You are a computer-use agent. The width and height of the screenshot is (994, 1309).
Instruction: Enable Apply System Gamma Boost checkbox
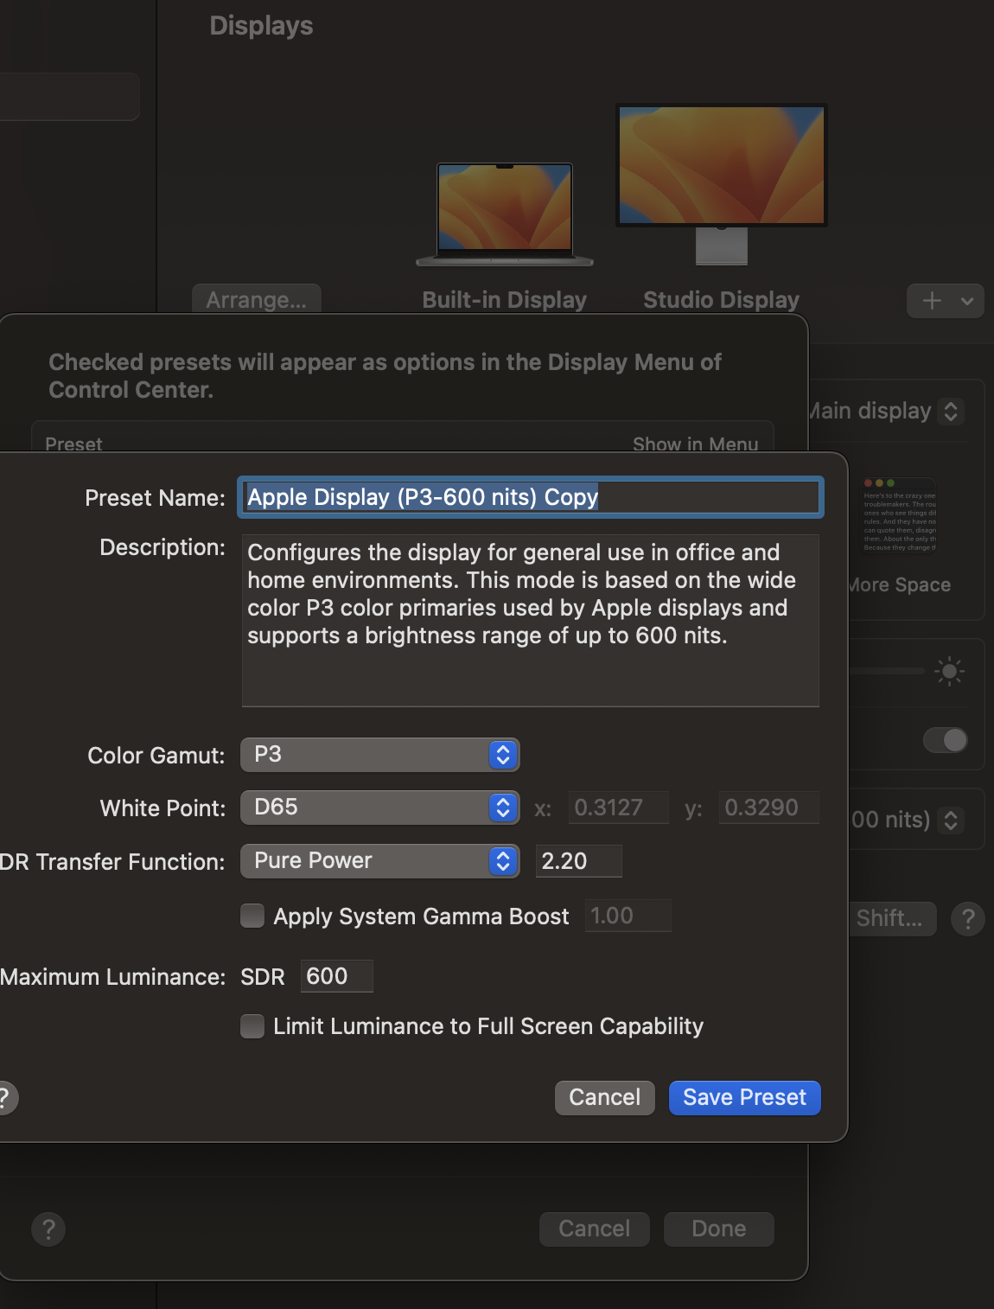[252, 916]
